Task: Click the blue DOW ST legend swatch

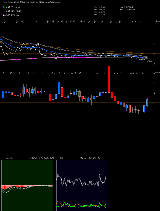Action: click(4, 7)
